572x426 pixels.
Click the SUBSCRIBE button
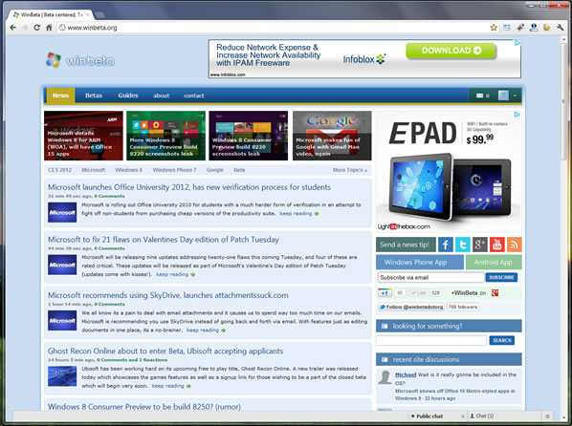501,277
